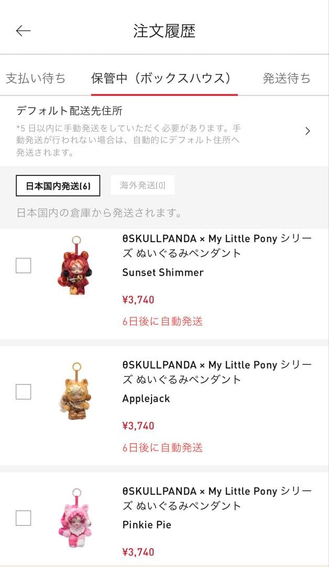Screen dimensions: 329x567
Task: Switch to the 支払い待ち tab
Action: pyautogui.click(x=35, y=78)
